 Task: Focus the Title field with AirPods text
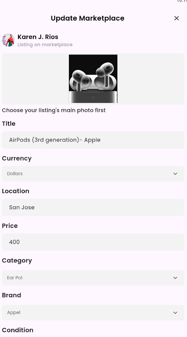point(93,140)
